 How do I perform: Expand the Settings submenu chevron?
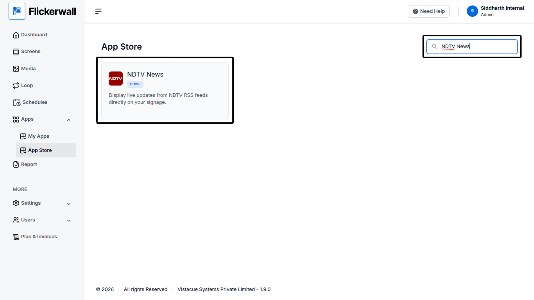point(69,204)
